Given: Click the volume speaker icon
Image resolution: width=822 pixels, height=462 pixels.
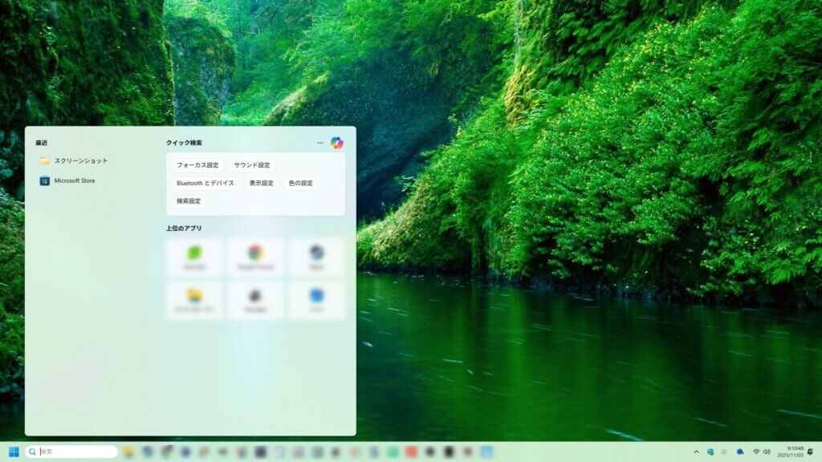Looking at the screenshot, I should tap(767, 452).
